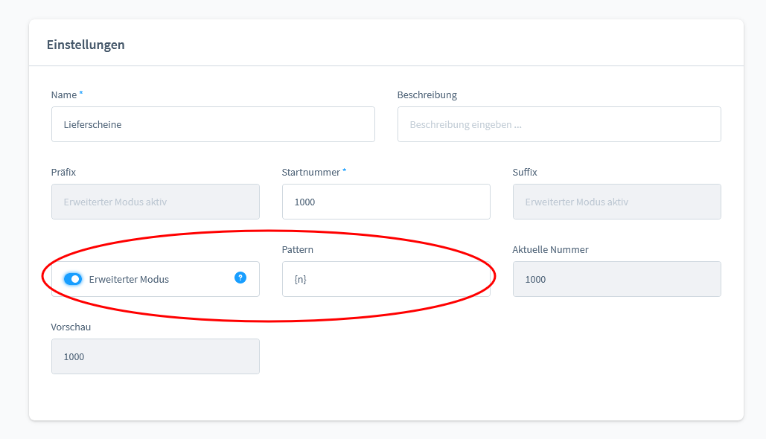
Task: Disable the Erweiterter Modus toggle switch
Action: pyautogui.click(x=73, y=279)
